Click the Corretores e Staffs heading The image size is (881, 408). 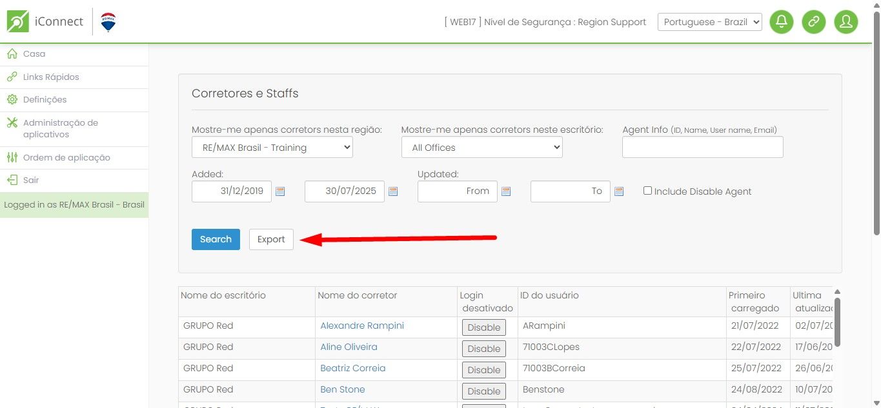(x=245, y=93)
